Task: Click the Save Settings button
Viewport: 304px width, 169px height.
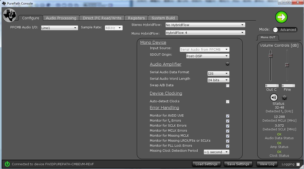Action: 238,164
